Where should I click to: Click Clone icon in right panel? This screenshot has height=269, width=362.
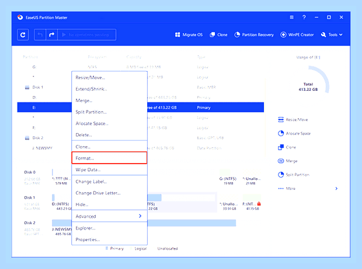(281, 147)
